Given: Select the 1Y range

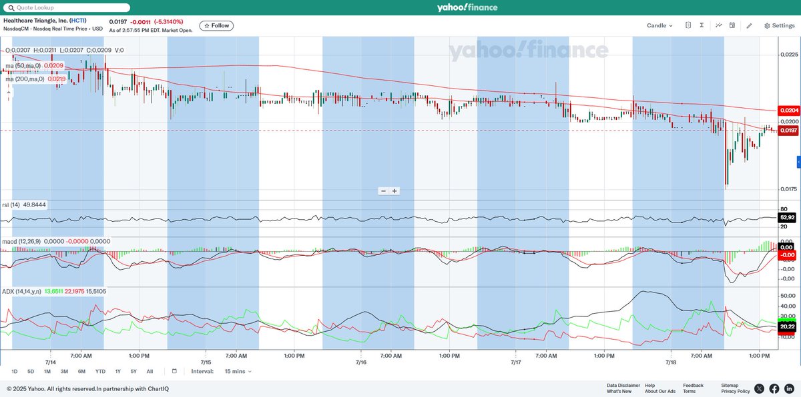Looking at the screenshot, I should pyautogui.click(x=118, y=371).
